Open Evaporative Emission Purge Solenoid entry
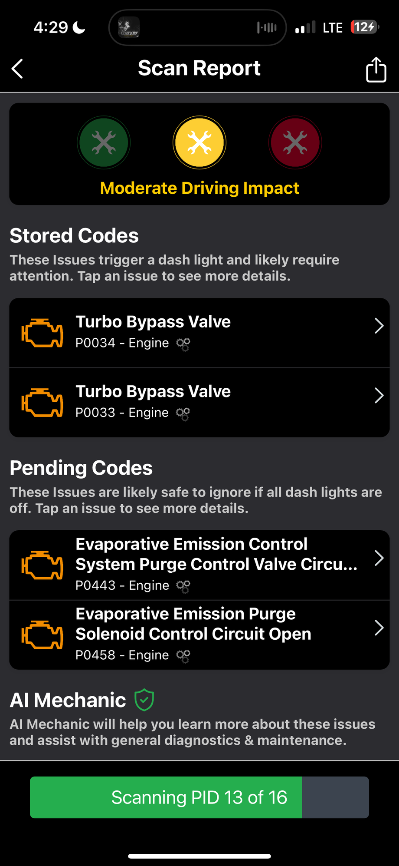The height and width of the screenshot is (866, 399). click(193, 624)
